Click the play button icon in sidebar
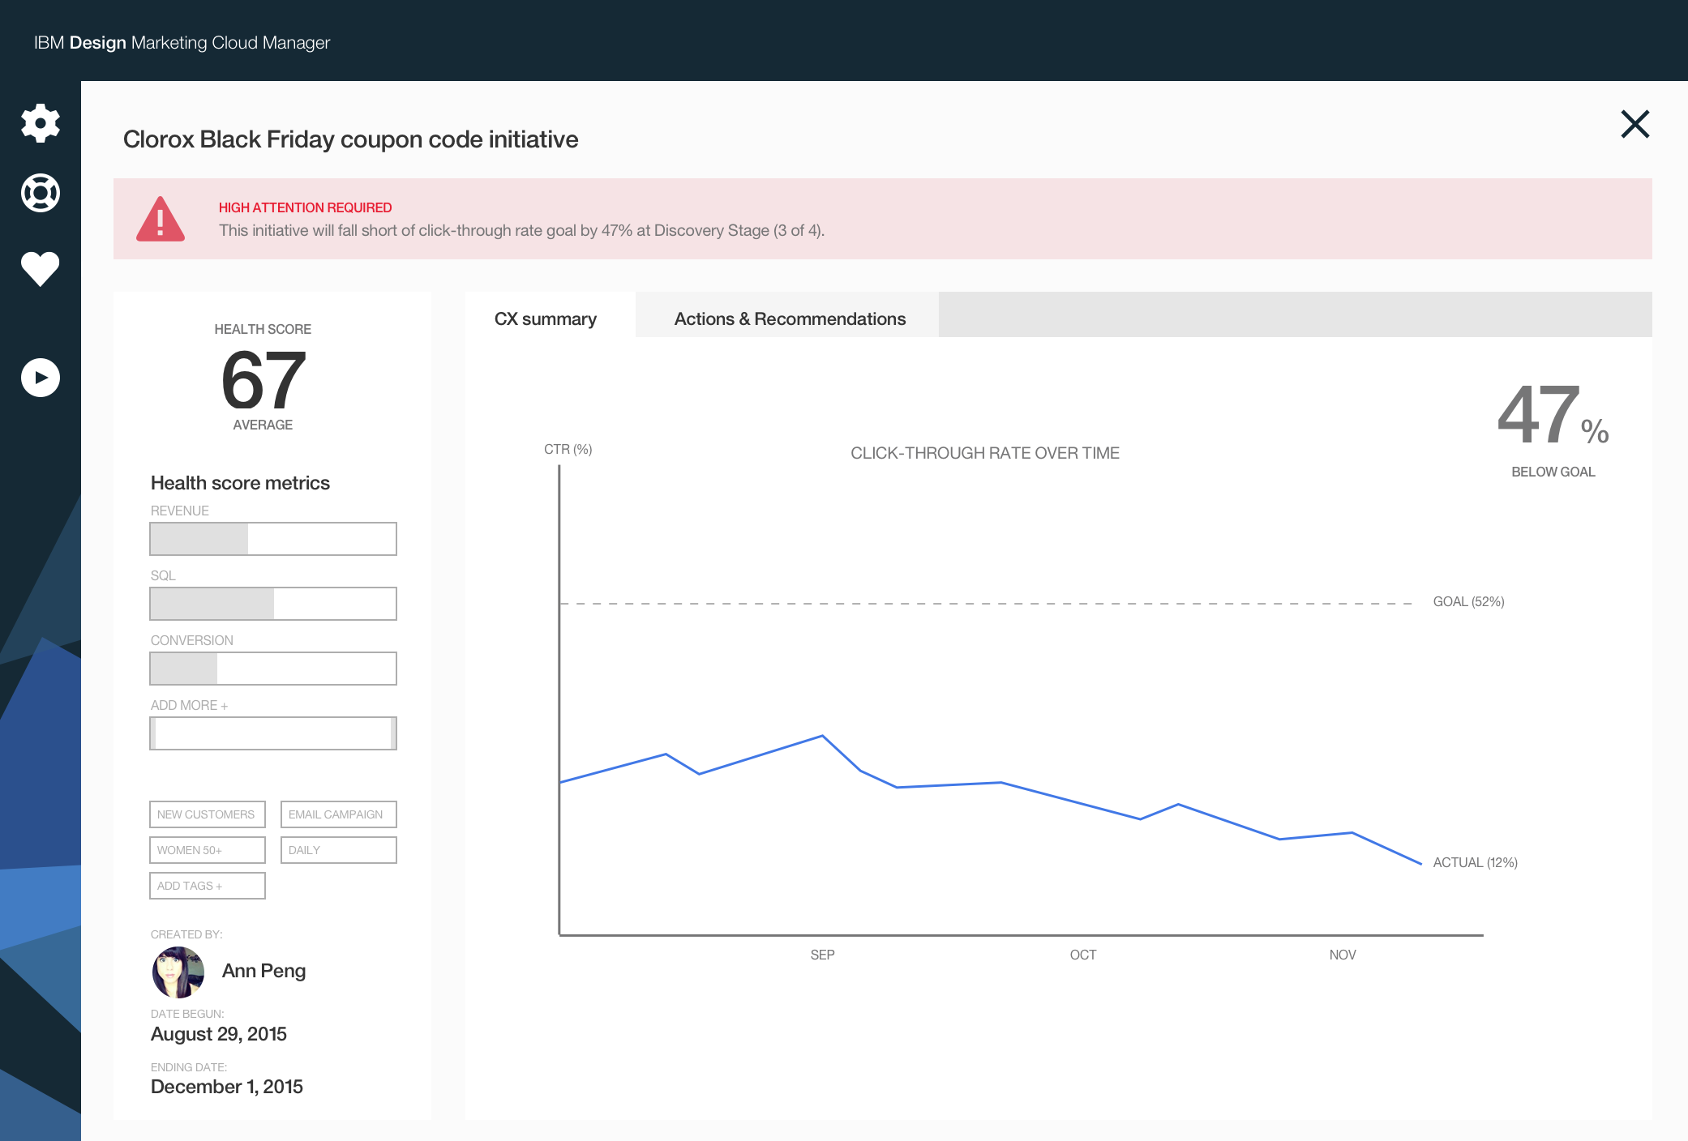 click(41, 378)
